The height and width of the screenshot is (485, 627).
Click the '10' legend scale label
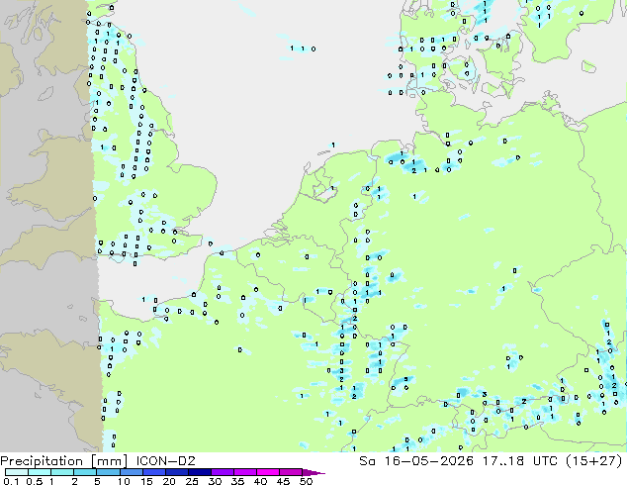(x=124, y=481)
